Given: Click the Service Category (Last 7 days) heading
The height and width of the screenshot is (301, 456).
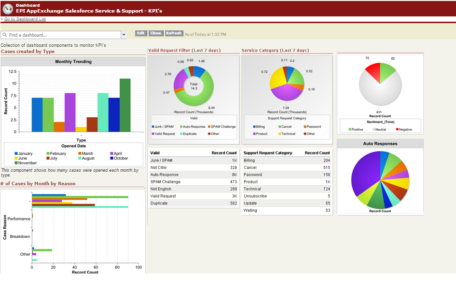Looking at the screenshot, I should point(275,50).
